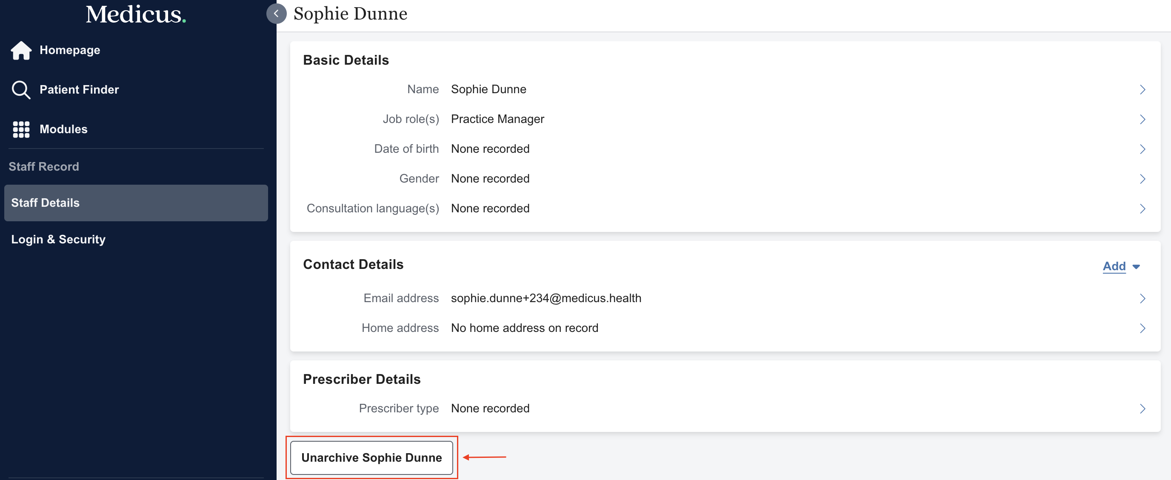Open Gender row chevron arrow
Screen dimensions: 1171x480
click(x=1142, y=179)
